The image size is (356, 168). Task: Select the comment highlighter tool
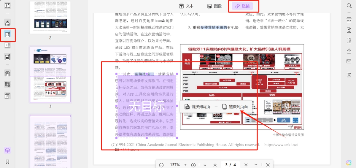tap(8, 23)
